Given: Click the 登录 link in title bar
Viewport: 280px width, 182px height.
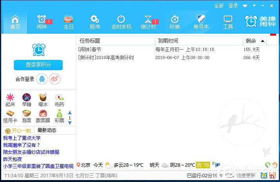Looking at the screenshot, I should point(233,6).
